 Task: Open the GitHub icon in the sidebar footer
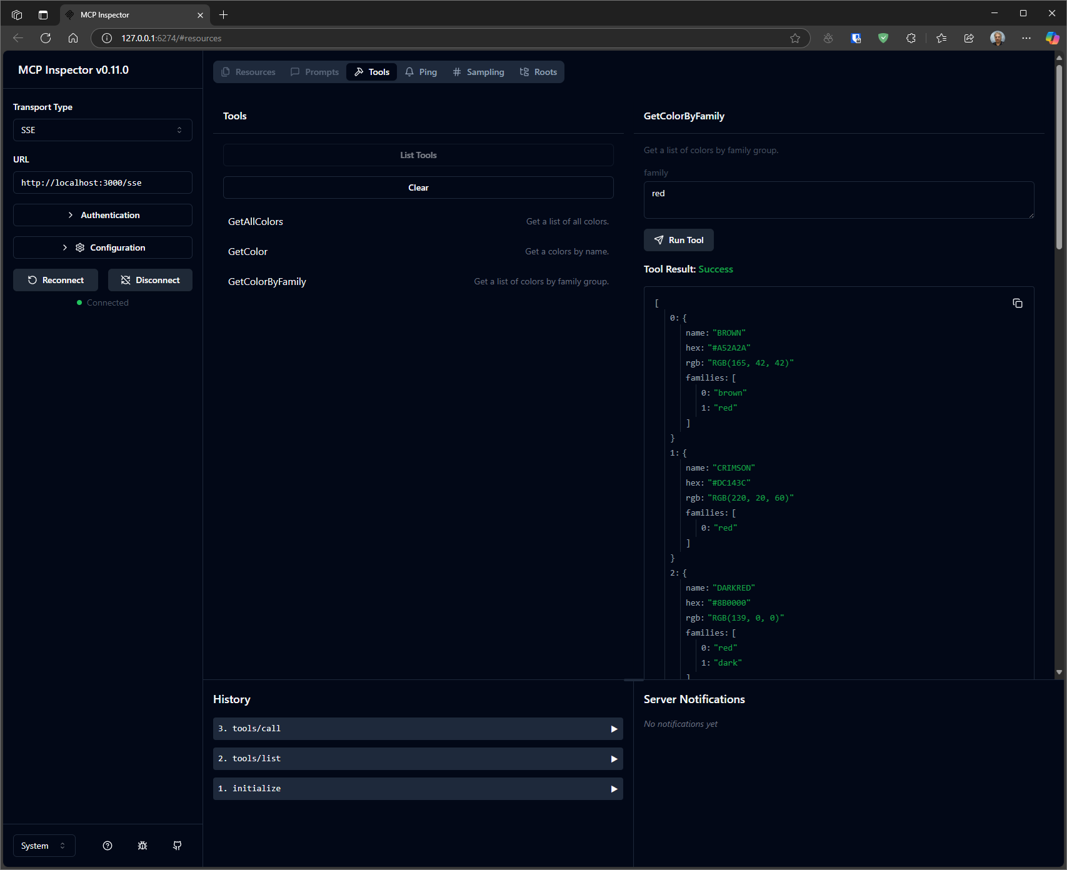(178, 846)
